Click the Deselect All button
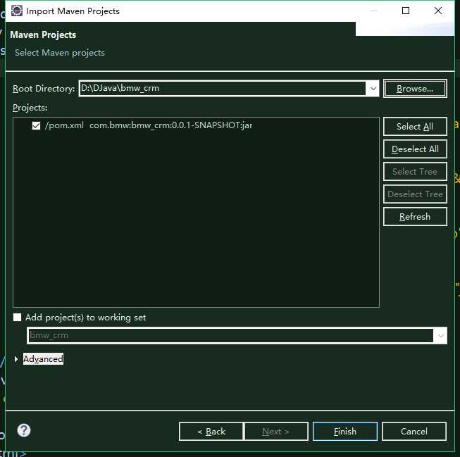 [415, 149]
